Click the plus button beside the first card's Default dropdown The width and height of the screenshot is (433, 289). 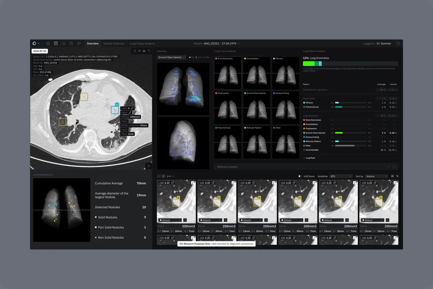[185, 220]
